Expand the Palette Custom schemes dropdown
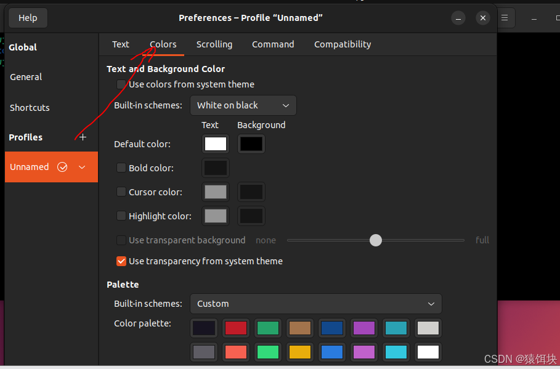 coord(315,304)
